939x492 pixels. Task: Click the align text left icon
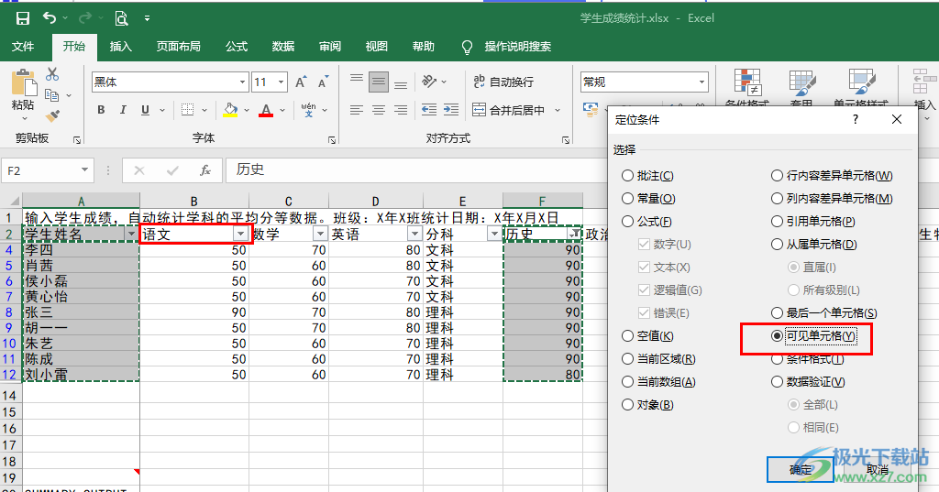pyautogui.click(x=357, y=110)
